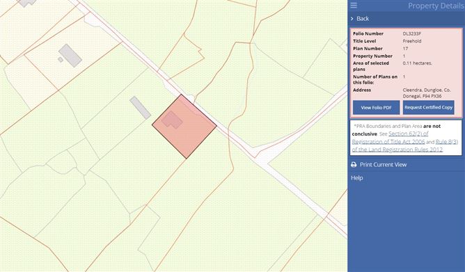
Task: Click the building footprint inside highlighted parcel
Action: click(x=172, y=120)
